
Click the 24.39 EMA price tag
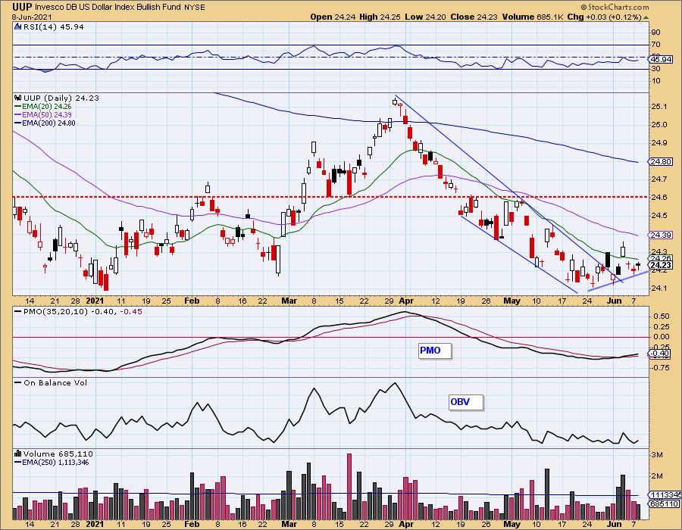coord(661,235)
